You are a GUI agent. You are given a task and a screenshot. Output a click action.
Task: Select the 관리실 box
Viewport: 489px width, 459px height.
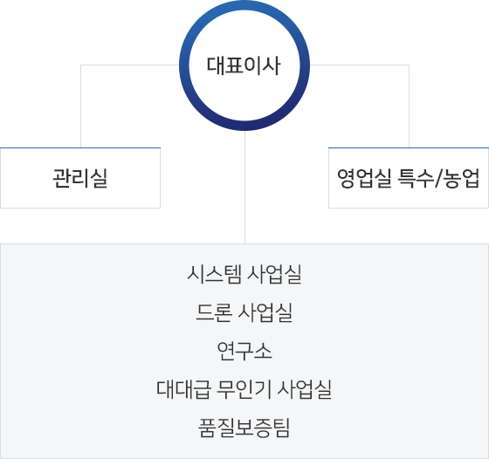tap(80, 178)
